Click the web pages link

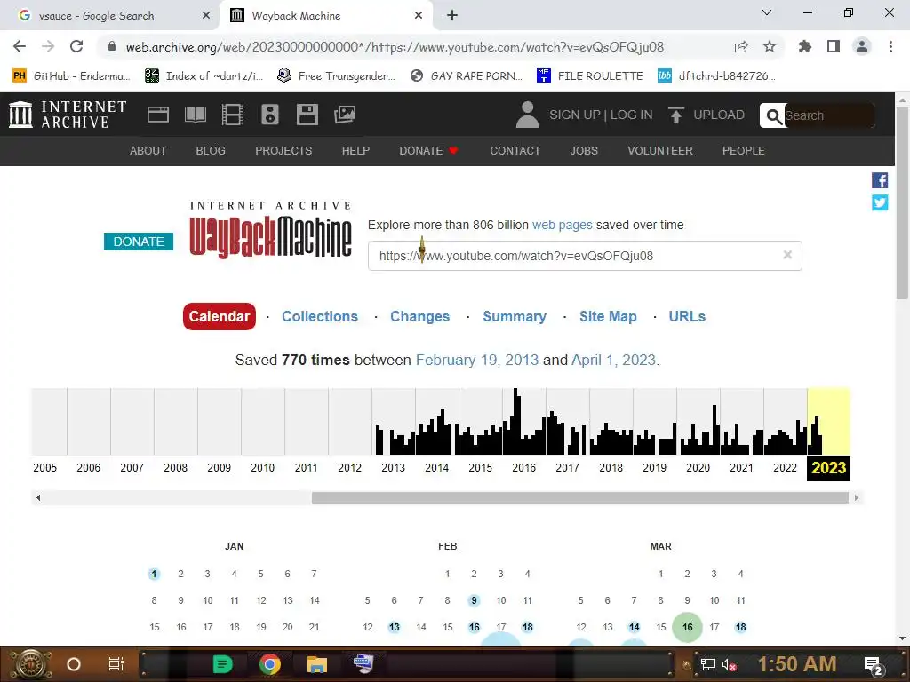(x=562, y=225)
